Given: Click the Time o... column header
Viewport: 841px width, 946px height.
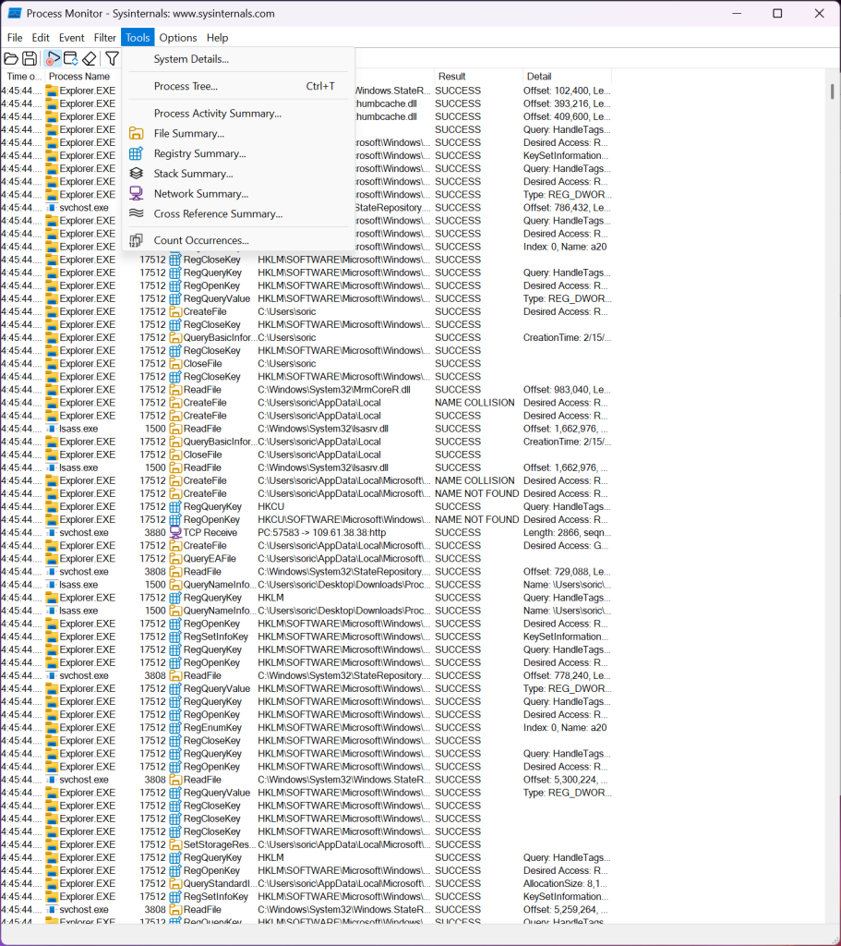Looking at the screenshot, I should tap(23, 77).
